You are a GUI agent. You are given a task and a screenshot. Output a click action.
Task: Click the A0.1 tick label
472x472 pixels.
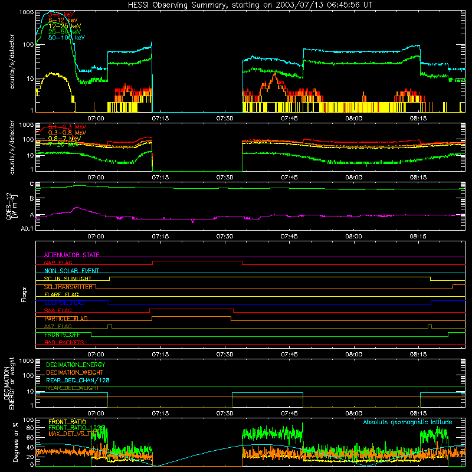27,228
